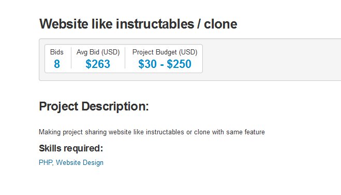Select the bid count number 8

pos(57,64)
